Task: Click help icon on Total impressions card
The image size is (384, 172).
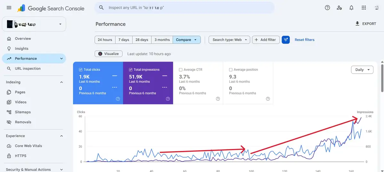Action: [x=168, y=99]
